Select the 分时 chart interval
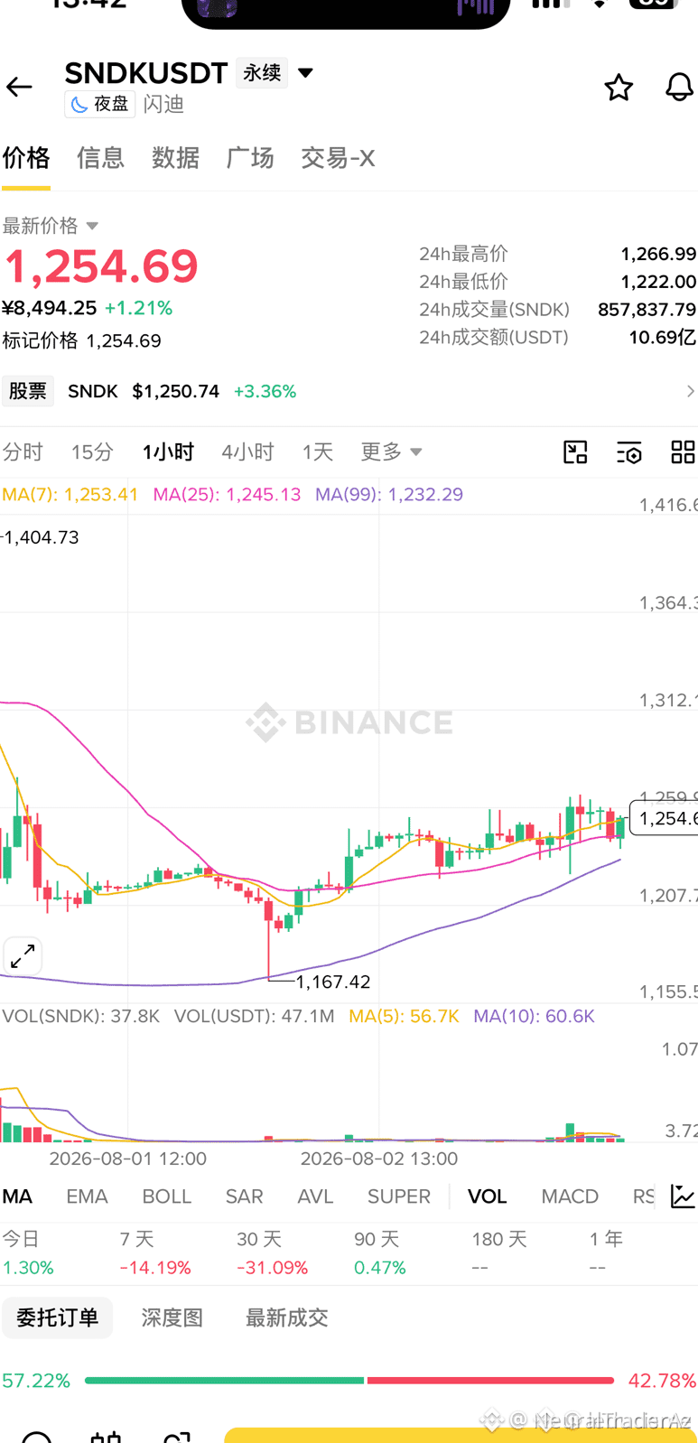The height and width of the screenshot is (1443, 698). coord(23,452)
